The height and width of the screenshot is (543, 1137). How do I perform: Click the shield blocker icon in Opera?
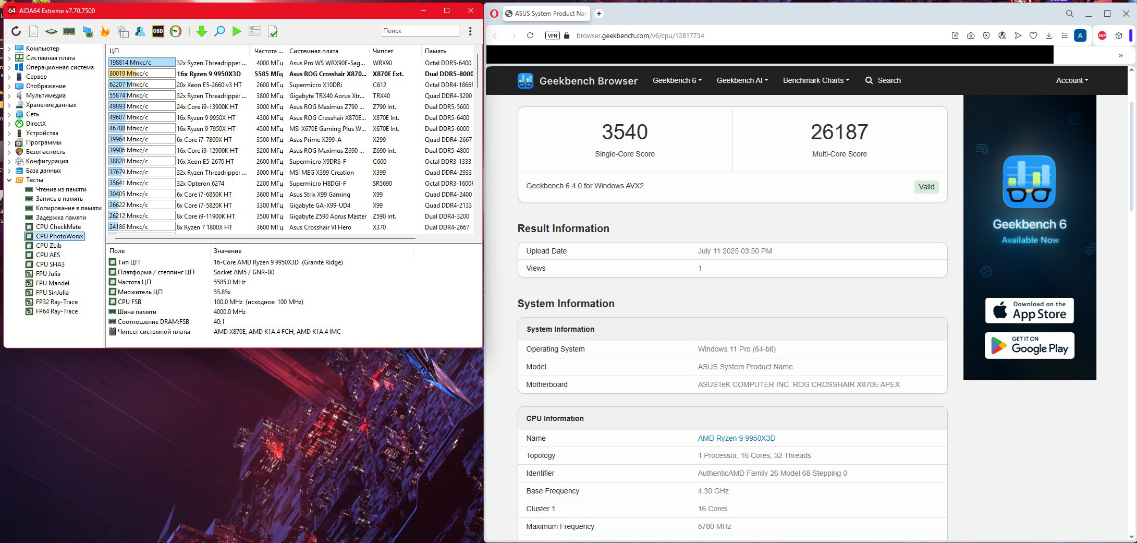986,35
